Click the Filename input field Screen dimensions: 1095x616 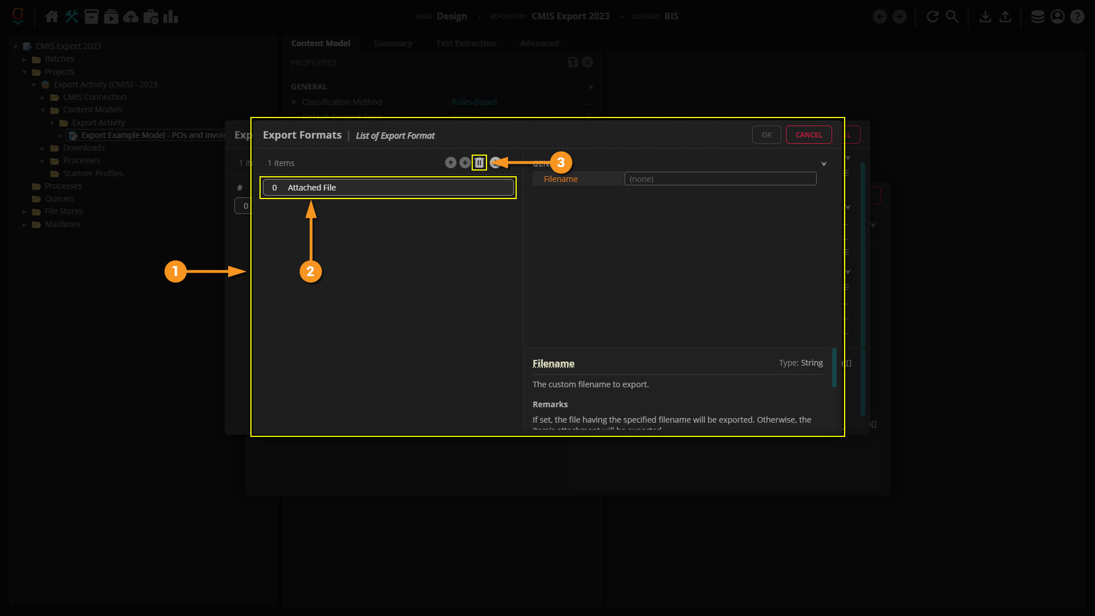(x=720, y=179)
